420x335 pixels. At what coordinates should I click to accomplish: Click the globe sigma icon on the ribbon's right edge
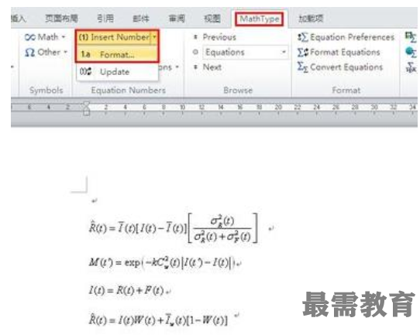(411, 52)
